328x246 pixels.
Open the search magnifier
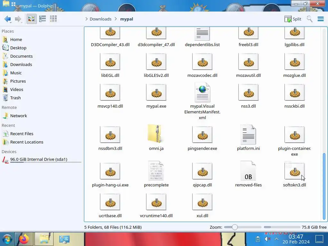310,19
